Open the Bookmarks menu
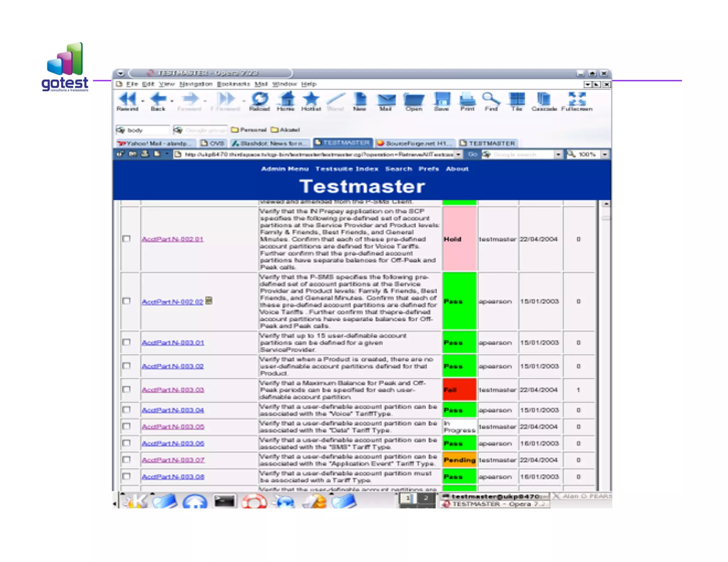The height and width of the screenshot is (562, 728). (x=233, y=84)
